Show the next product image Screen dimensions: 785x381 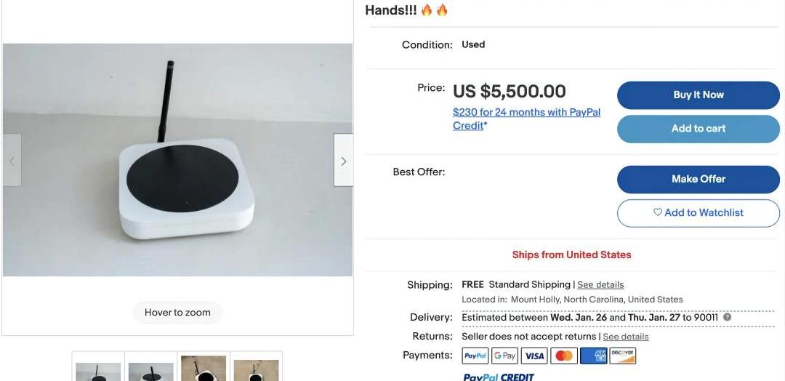click(x=343, y=161)
